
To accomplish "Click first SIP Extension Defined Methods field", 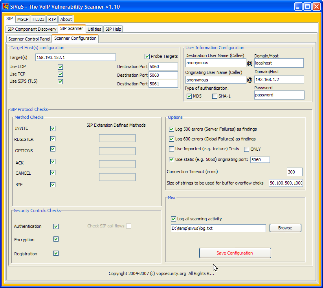I will click(117, 138).
